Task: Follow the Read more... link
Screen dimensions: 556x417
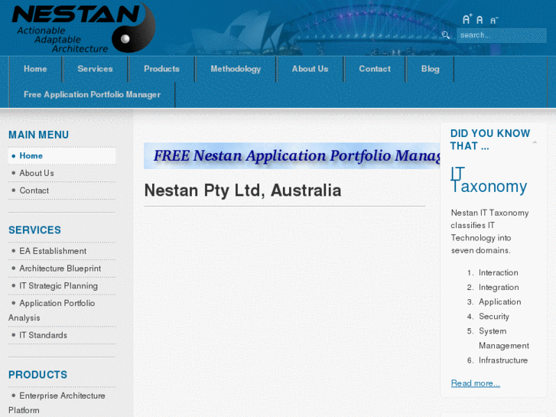Action: [x=475, y=383]
